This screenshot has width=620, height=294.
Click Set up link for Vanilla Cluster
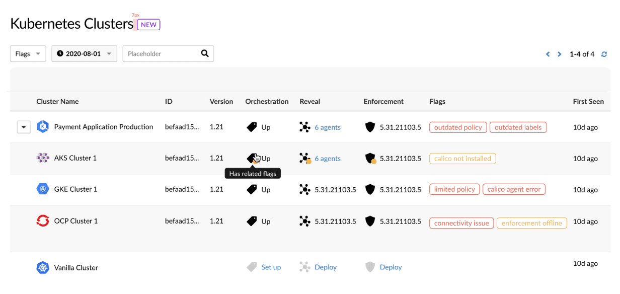click(x=271, y=267)
